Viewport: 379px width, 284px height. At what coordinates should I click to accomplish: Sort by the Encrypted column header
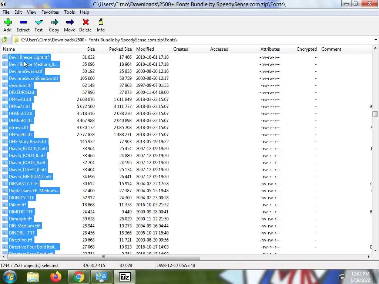click(x=300, y=49)
